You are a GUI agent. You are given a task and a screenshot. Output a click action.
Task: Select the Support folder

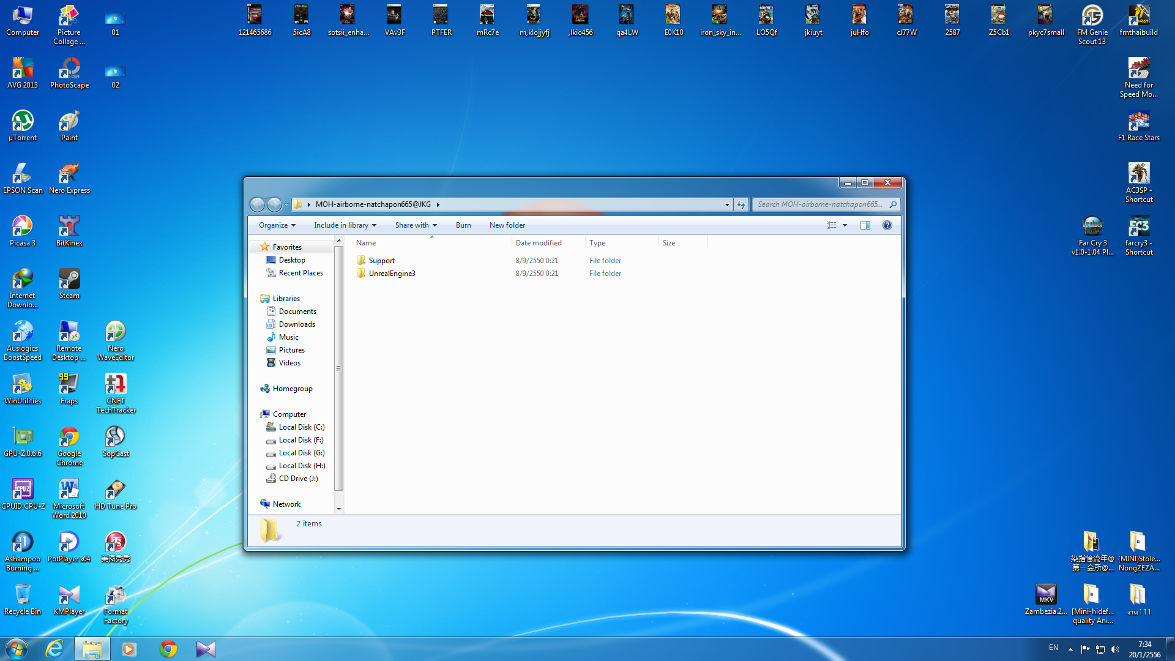tap(381, 261)
